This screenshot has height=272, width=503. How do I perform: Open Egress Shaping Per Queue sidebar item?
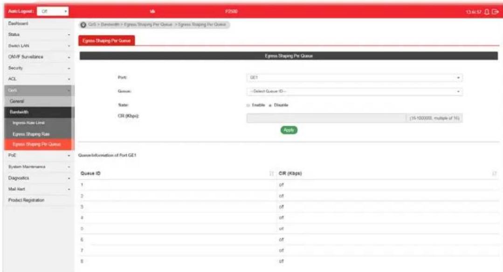(39, 144)
